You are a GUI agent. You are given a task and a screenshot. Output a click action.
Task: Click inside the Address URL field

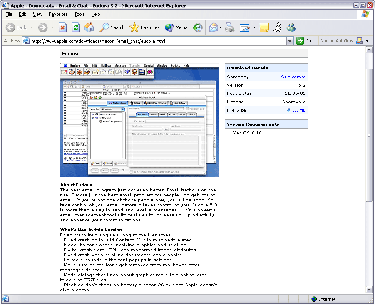pos(158,41)
